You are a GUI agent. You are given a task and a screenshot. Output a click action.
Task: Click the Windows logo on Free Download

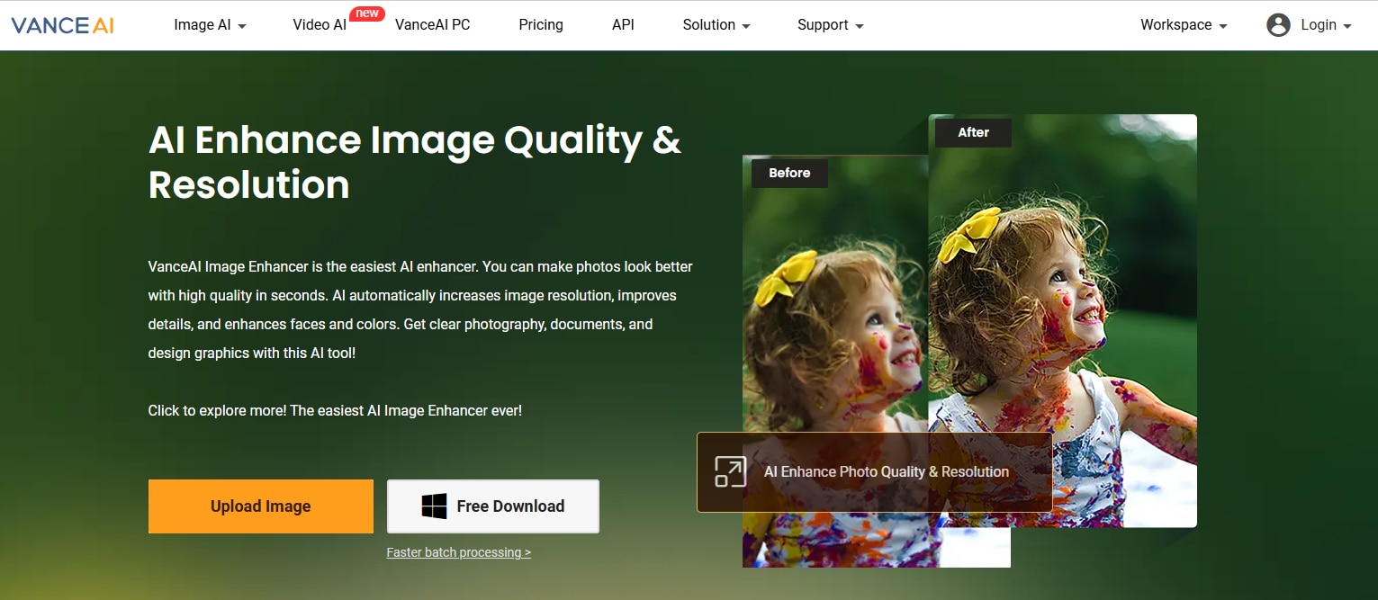click(434, 506)
